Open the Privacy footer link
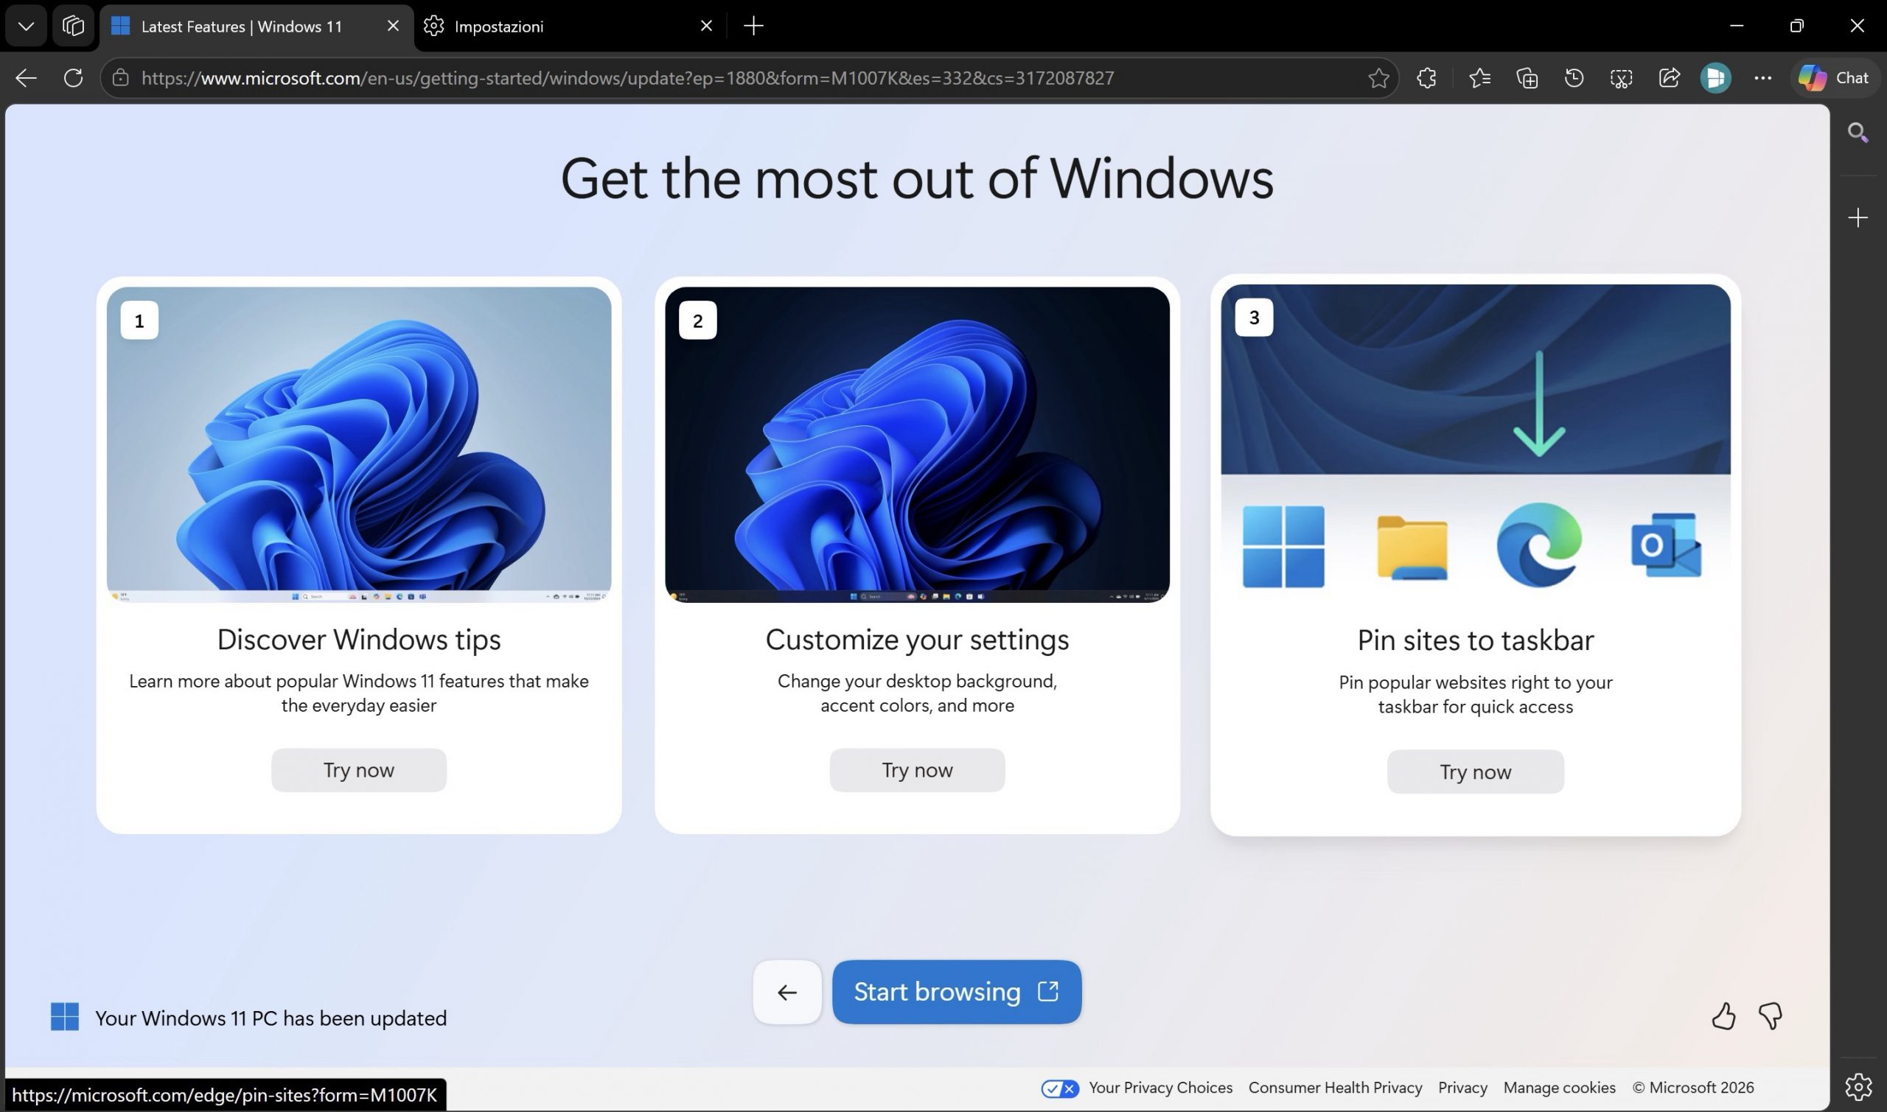This screenshot has height=1112, width=1887. (x=1463, y=1088)
